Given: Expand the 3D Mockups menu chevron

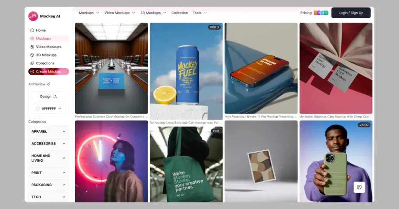Looking at the screenshot, I should pos(165,13).
